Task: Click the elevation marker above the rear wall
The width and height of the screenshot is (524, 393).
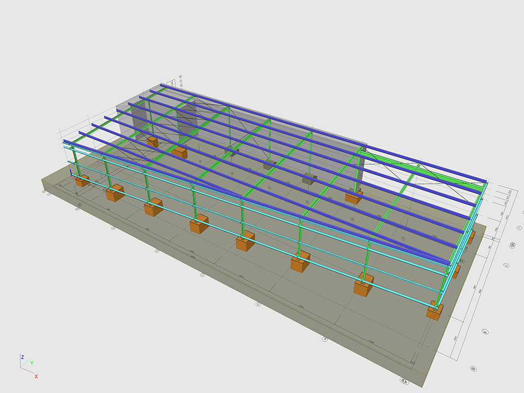Action: pos(174,82)
